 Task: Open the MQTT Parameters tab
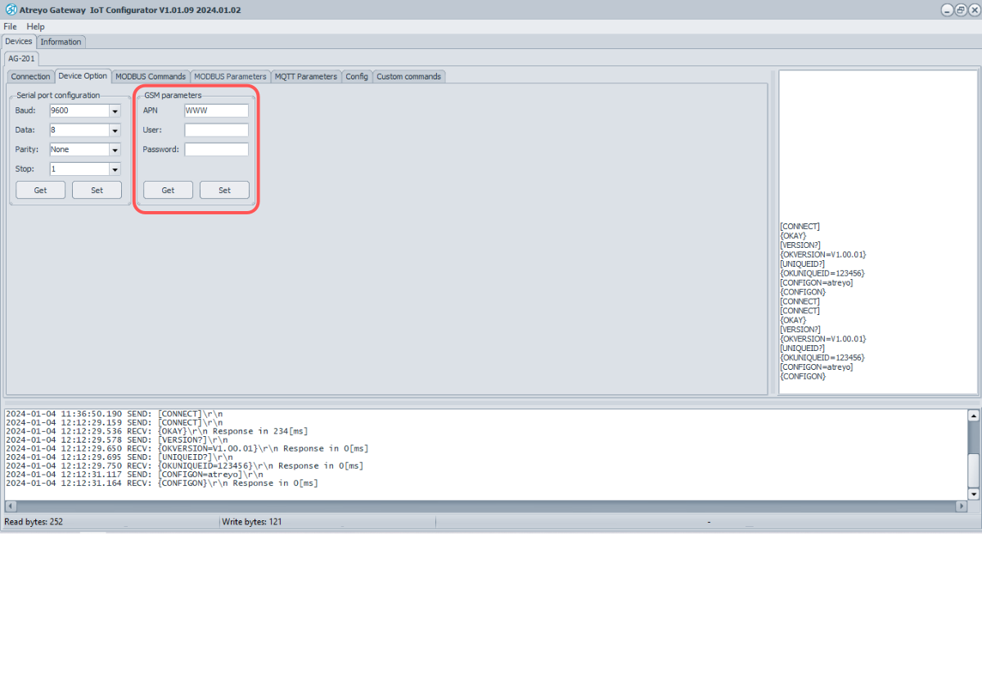(x=305, y=76)
